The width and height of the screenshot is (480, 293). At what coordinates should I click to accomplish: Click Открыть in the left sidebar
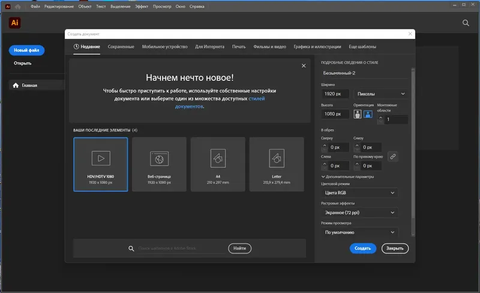point(23,64)
